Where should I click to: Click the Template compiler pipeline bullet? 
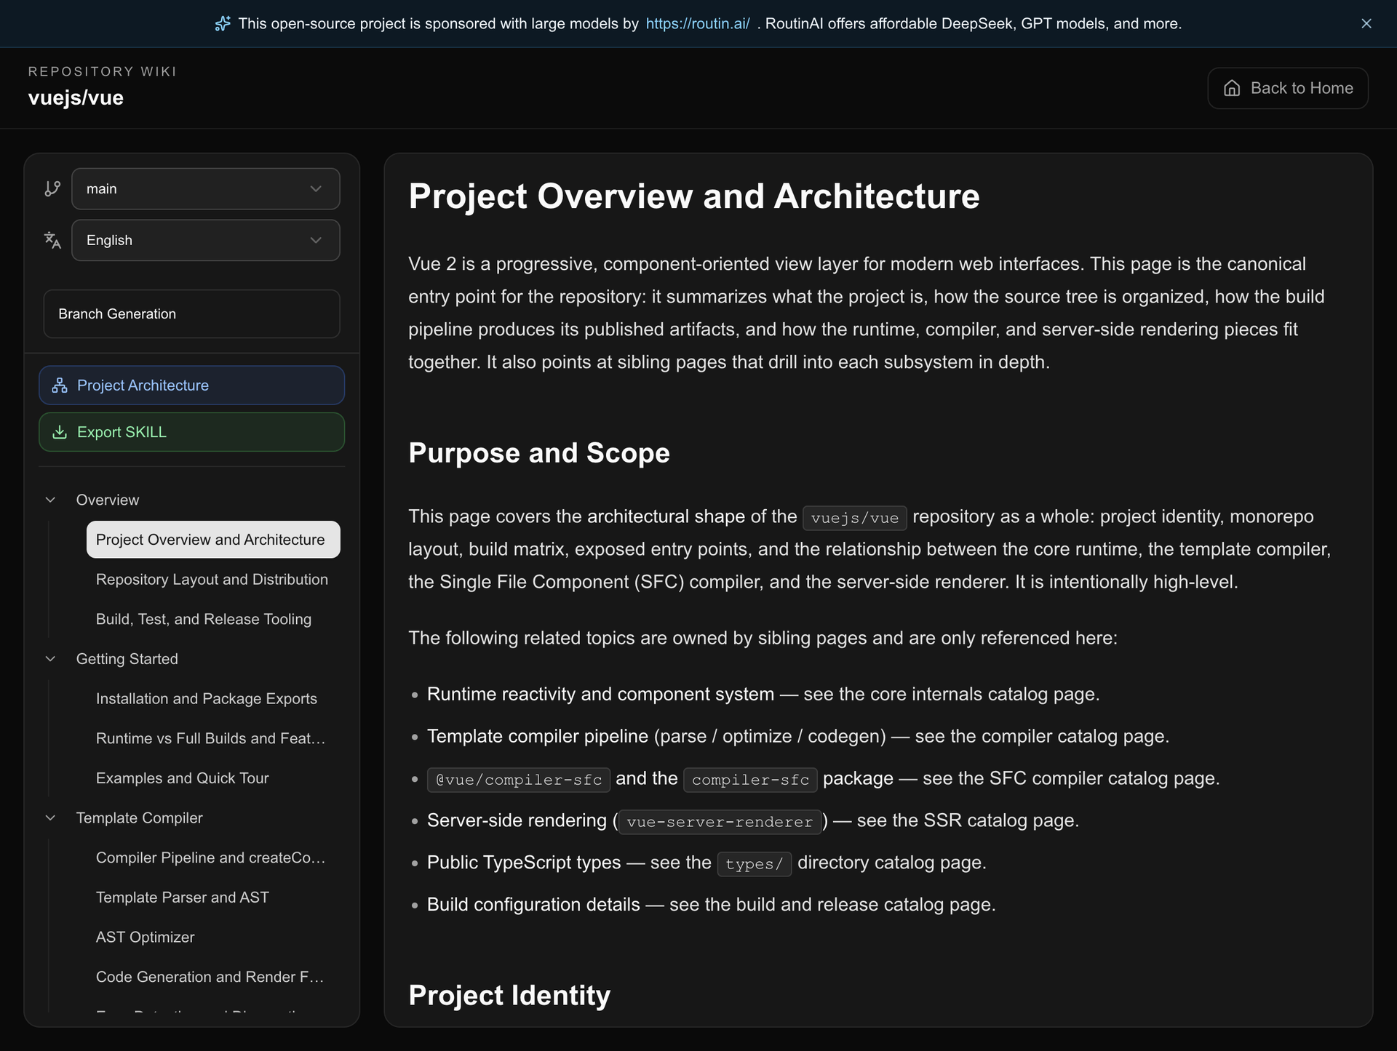click(x=798, y=736)
